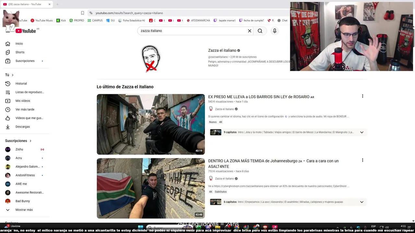The width and height of the screenshot is (415, 233).
Task: Expand the 6 capítulos chapter list
Action: (362, 202)
